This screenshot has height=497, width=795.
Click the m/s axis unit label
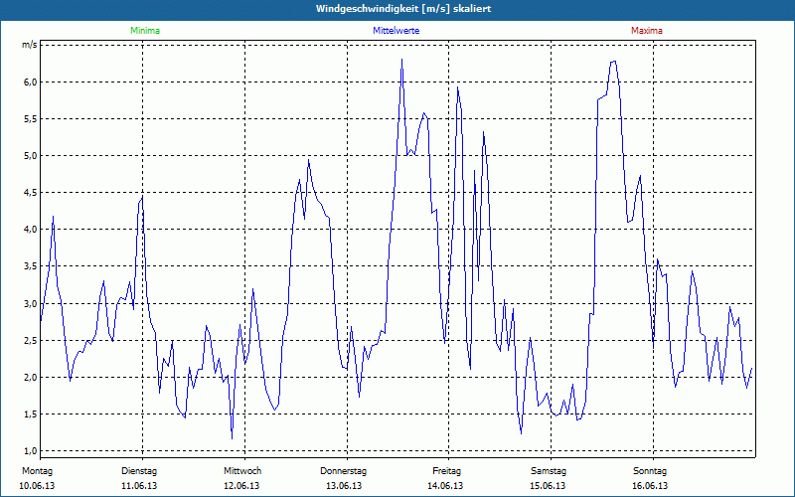(x=30, y=45)
